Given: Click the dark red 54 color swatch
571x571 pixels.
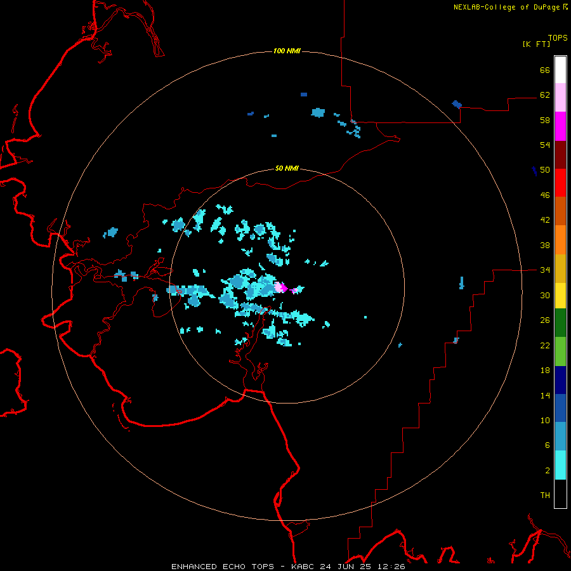Looking at the screenshot, I should (560, 154).
